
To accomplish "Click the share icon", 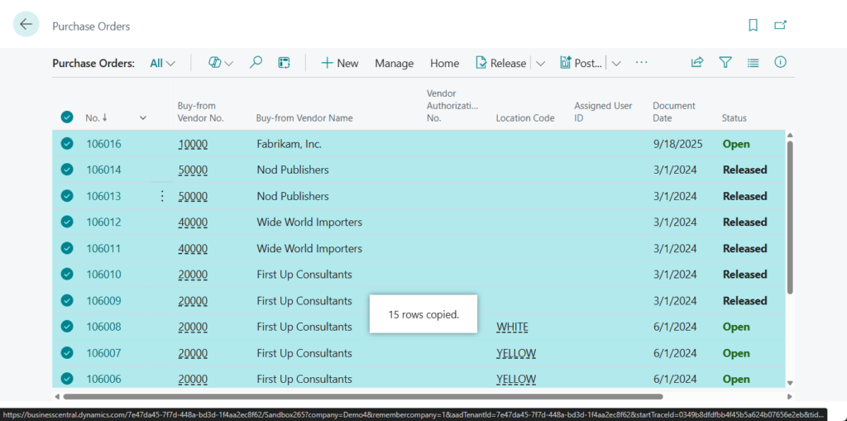I will pos(697,63).
